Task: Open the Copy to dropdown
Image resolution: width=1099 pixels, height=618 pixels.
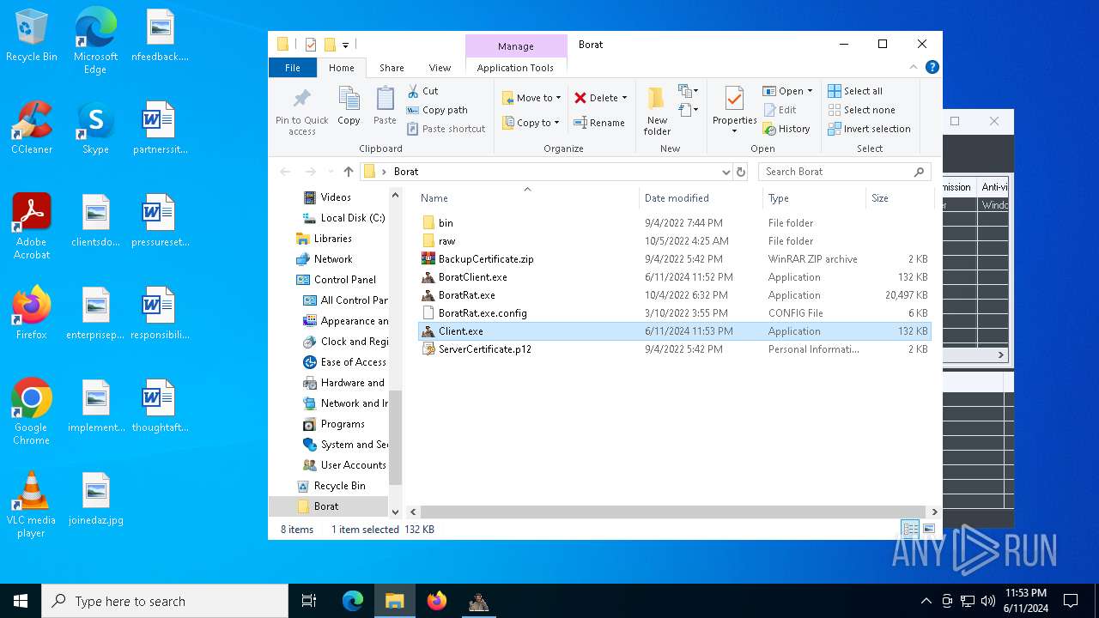Action: [531, 123]
